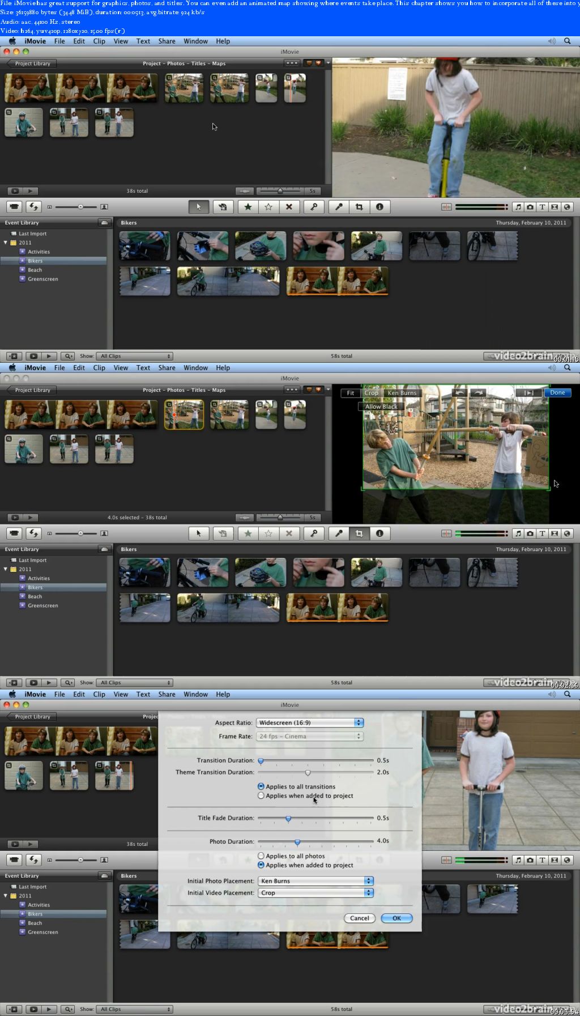Image resolution: width=580 pixels, height=1016 pixels.
Task: Click the Photo Duration slider handle
Action: (297, 842)
